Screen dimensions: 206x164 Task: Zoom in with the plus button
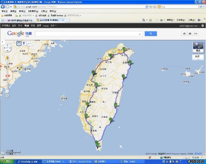click(7, 62)
